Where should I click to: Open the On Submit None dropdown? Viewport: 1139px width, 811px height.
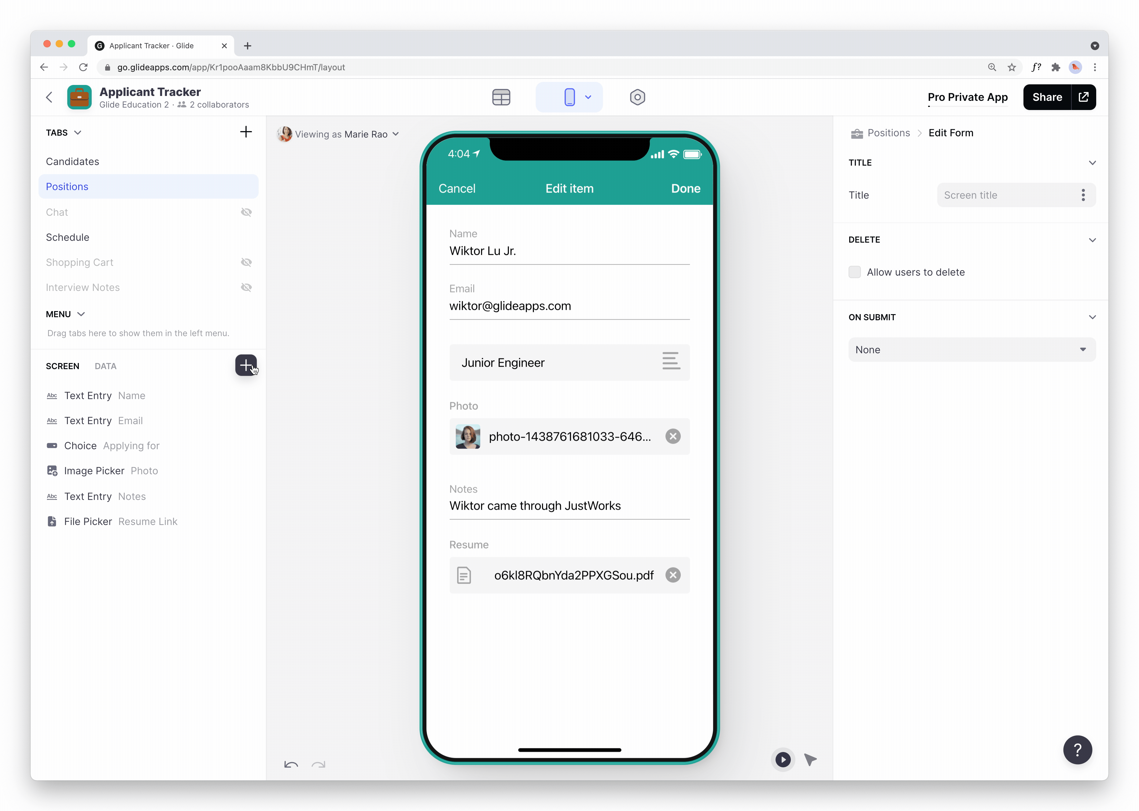tap(971, 350)
